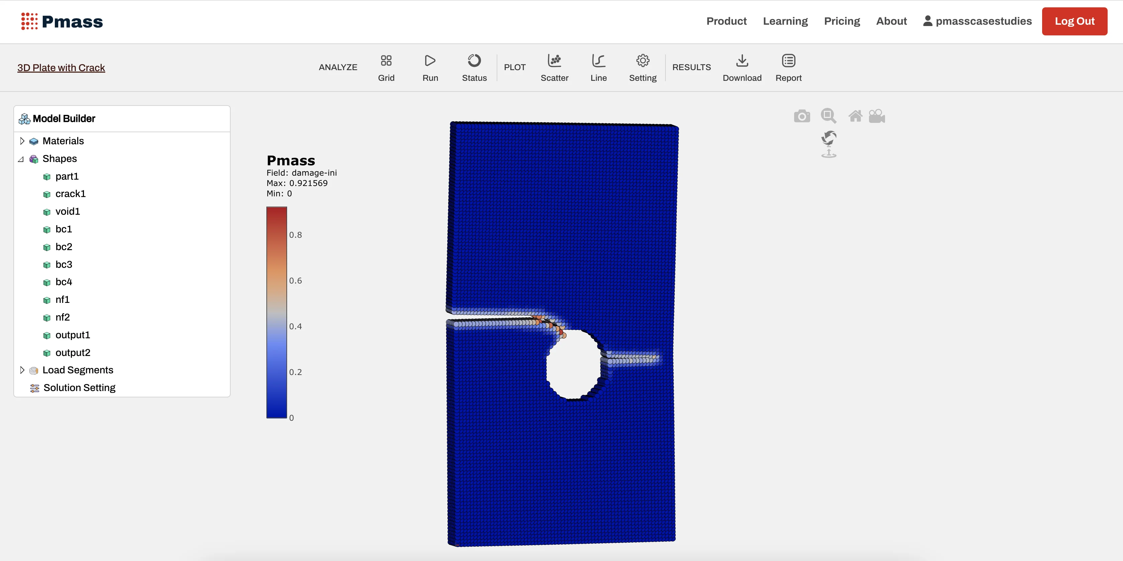Open Solution Setting in the tree

pyautogui.click(x=79, y=388)
